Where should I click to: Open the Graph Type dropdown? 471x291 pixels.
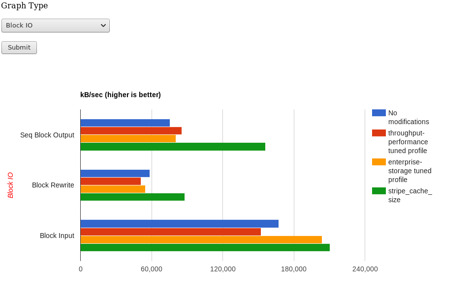click(55, 26)
